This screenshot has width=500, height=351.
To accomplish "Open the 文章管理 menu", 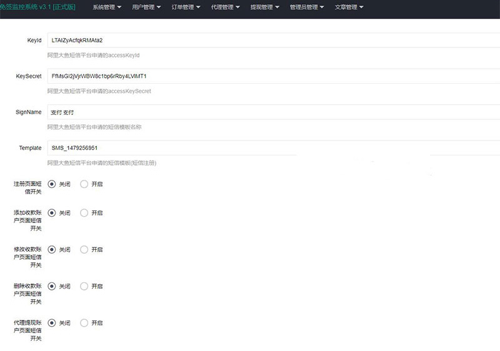I will 349,7.
